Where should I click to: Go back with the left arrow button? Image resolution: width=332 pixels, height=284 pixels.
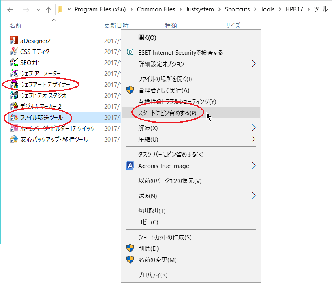[11, 10]
